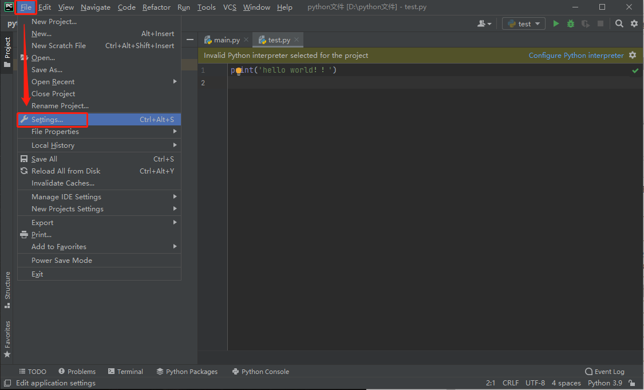Choose New Project... menu item
644x390 pixels.
[99, 21]
